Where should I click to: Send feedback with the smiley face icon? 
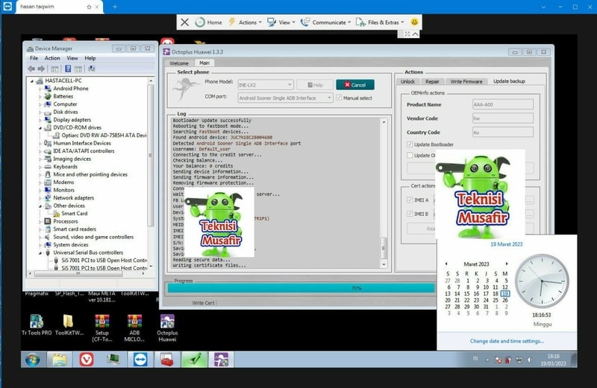414,22
